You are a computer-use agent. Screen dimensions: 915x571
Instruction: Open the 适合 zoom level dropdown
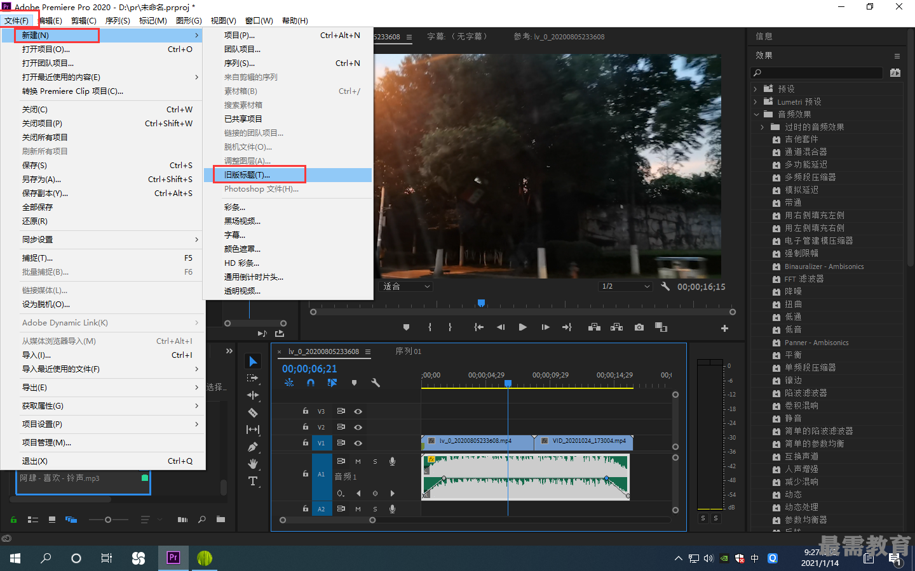click(x=407, y=286)
